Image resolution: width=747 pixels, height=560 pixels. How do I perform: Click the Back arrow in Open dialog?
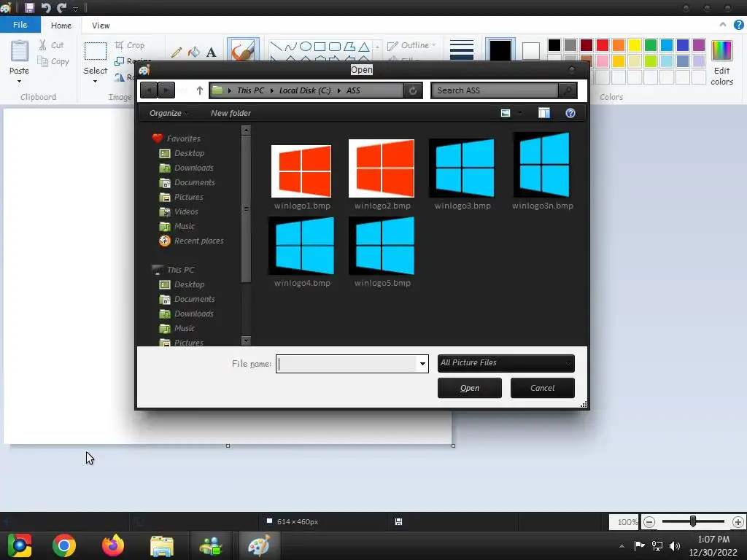(x=149, y=90)
